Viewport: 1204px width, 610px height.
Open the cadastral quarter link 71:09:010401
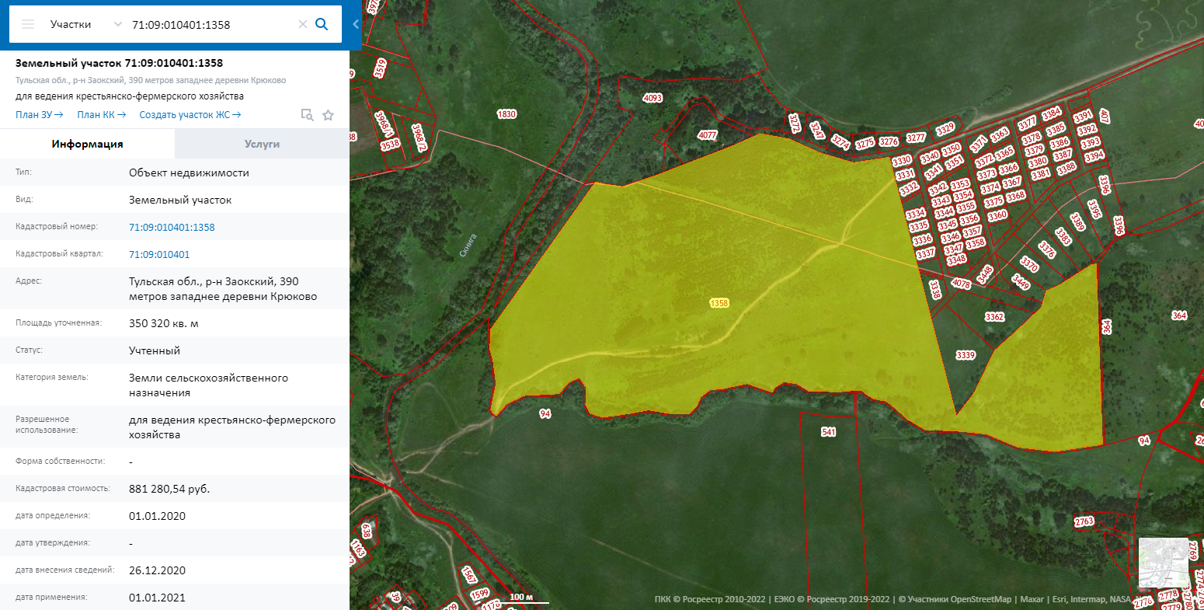point(159,255)
